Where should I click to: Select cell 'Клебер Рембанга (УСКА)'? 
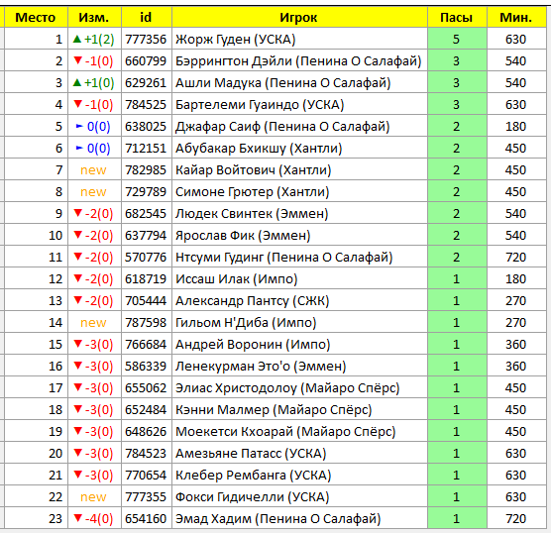(299, 475)
